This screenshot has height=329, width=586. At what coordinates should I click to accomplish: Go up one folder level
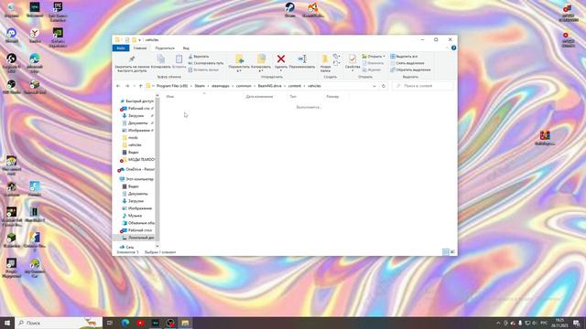[x=141, y=86]
